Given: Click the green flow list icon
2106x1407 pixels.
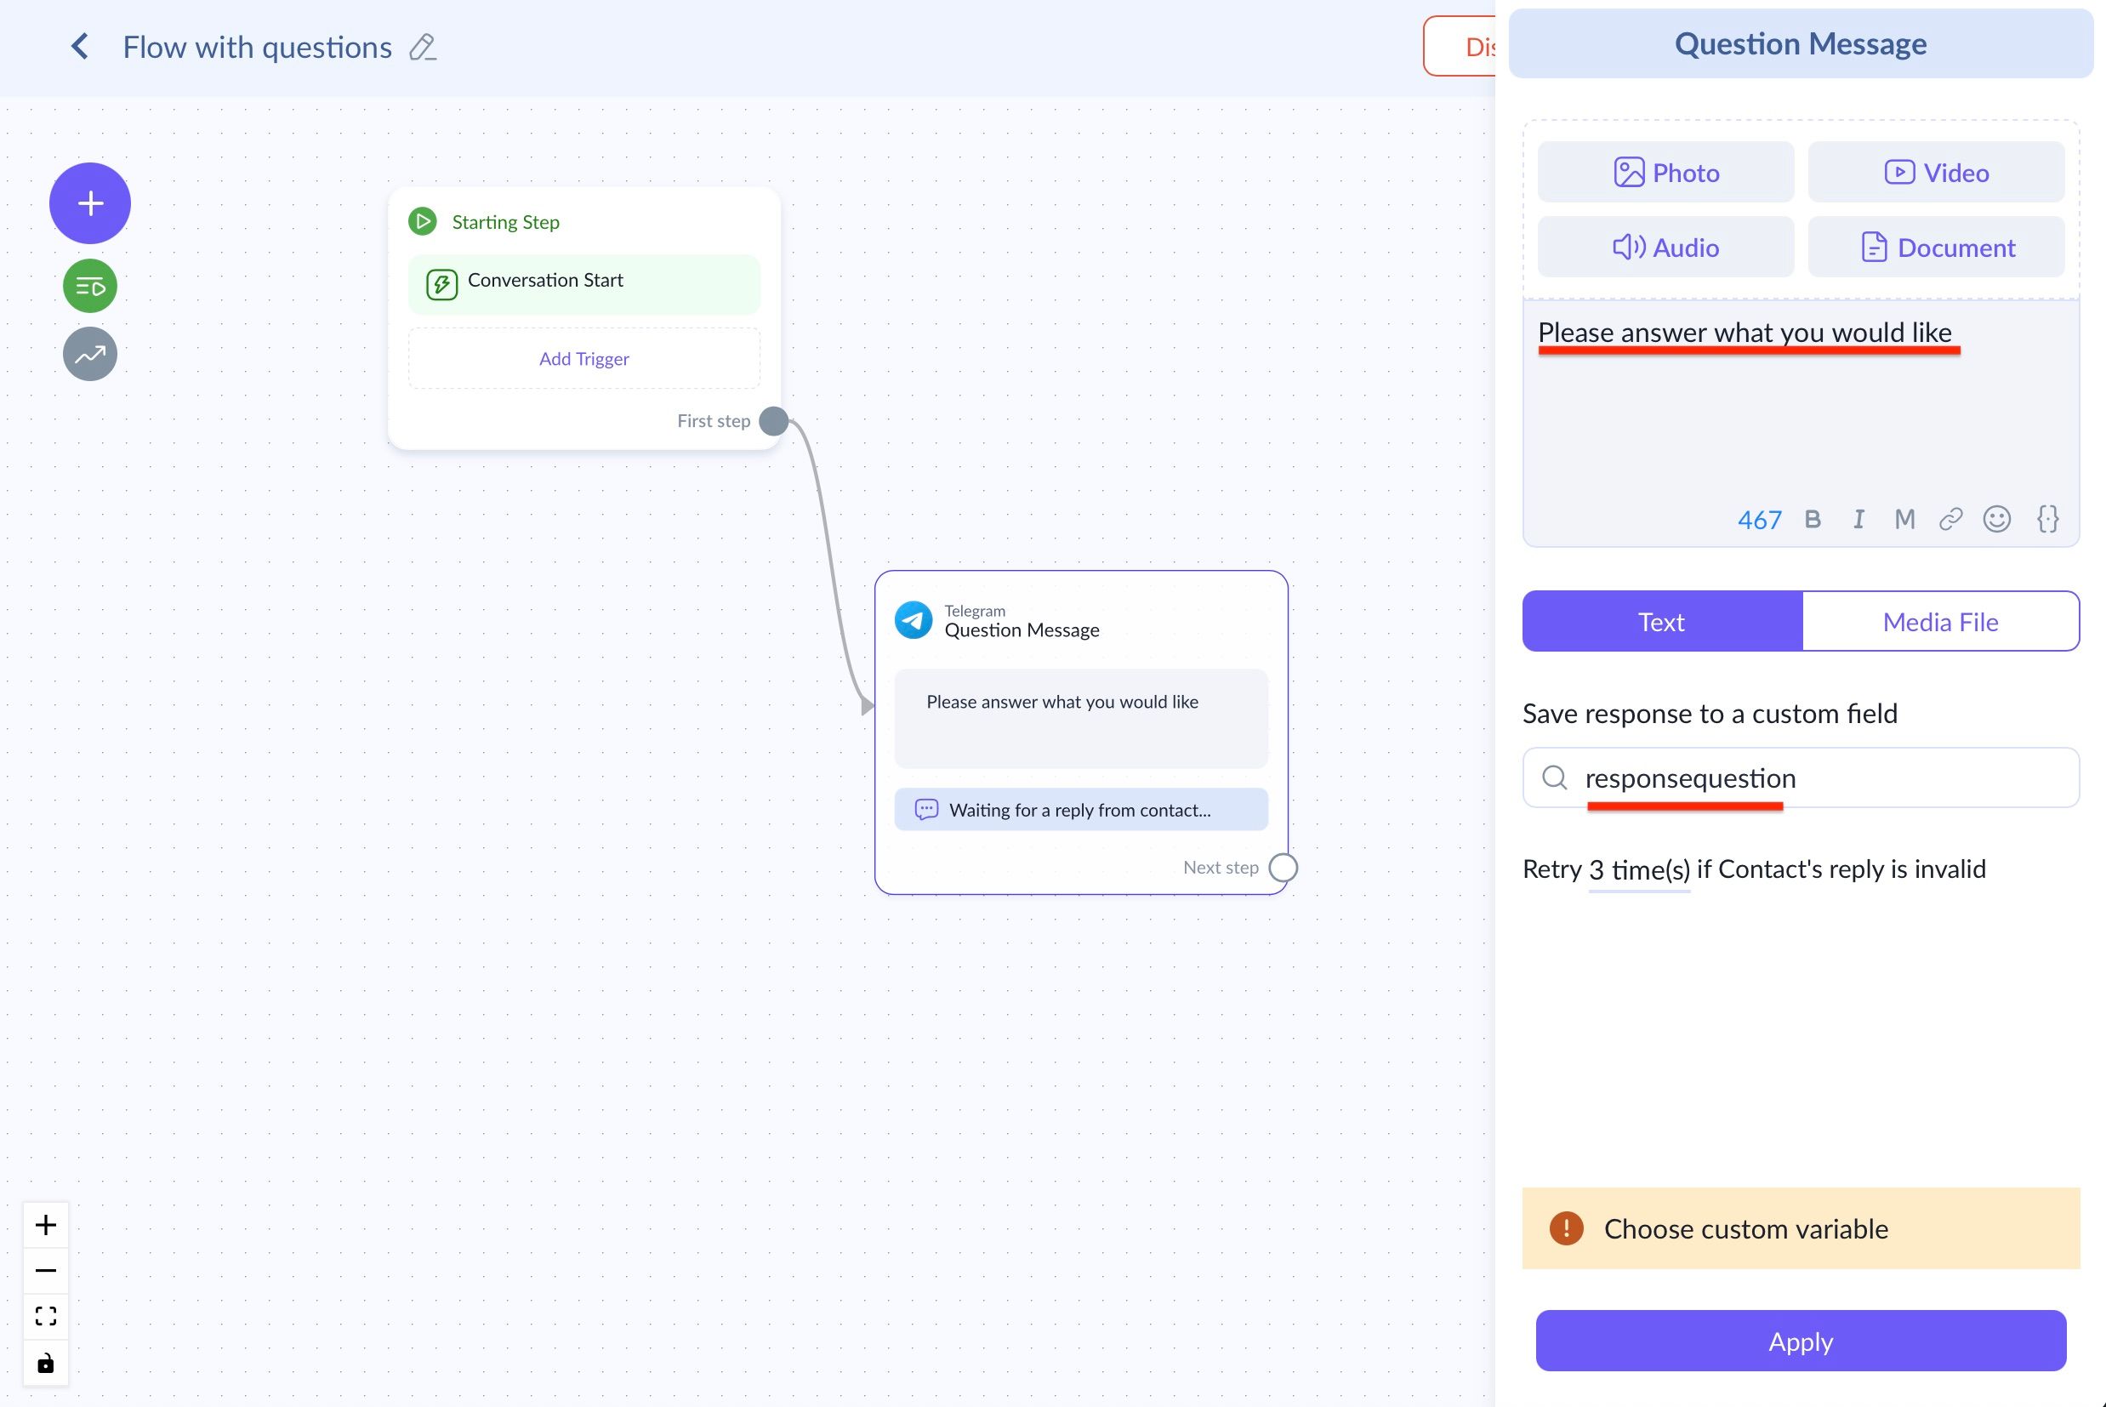Looking at the screenshot, I should pos(89,286).
